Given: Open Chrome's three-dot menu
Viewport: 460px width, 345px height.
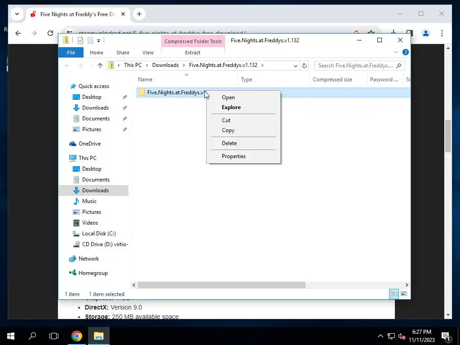Looking at the screenshot, I should [x=442, y=33].
